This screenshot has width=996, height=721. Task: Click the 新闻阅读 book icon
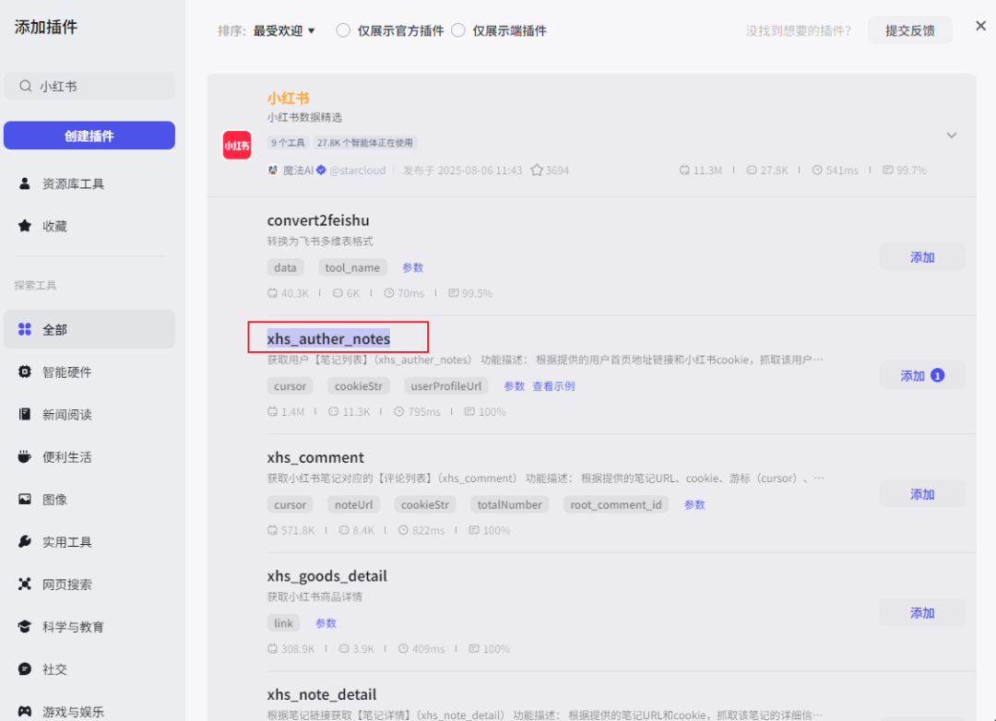click(x=25, y=414)
